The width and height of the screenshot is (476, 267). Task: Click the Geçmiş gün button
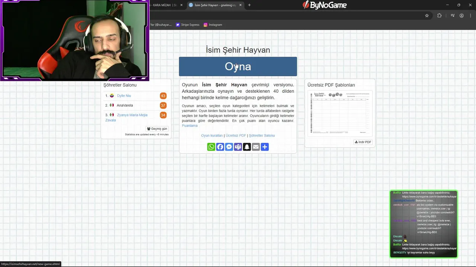pyautogui.click(x=157, y=129)
